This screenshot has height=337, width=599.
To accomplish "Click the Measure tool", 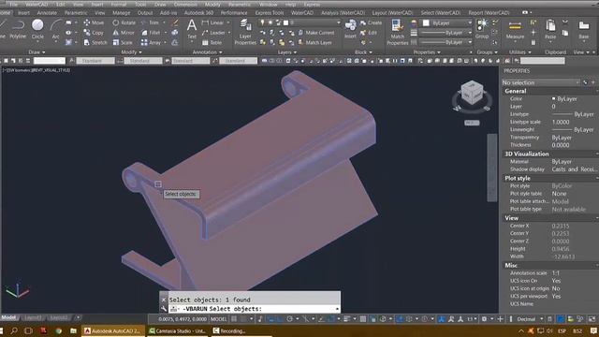I will (x=515, y=30).
